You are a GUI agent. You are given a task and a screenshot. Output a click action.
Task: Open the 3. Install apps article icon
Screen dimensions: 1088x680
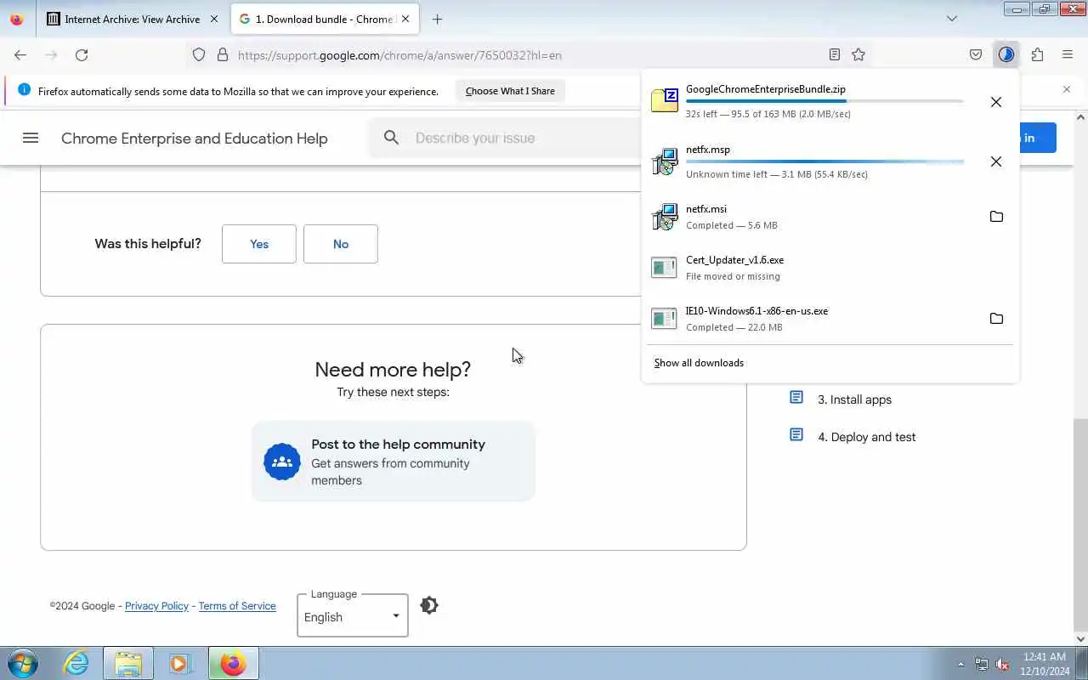pos(796,398)
